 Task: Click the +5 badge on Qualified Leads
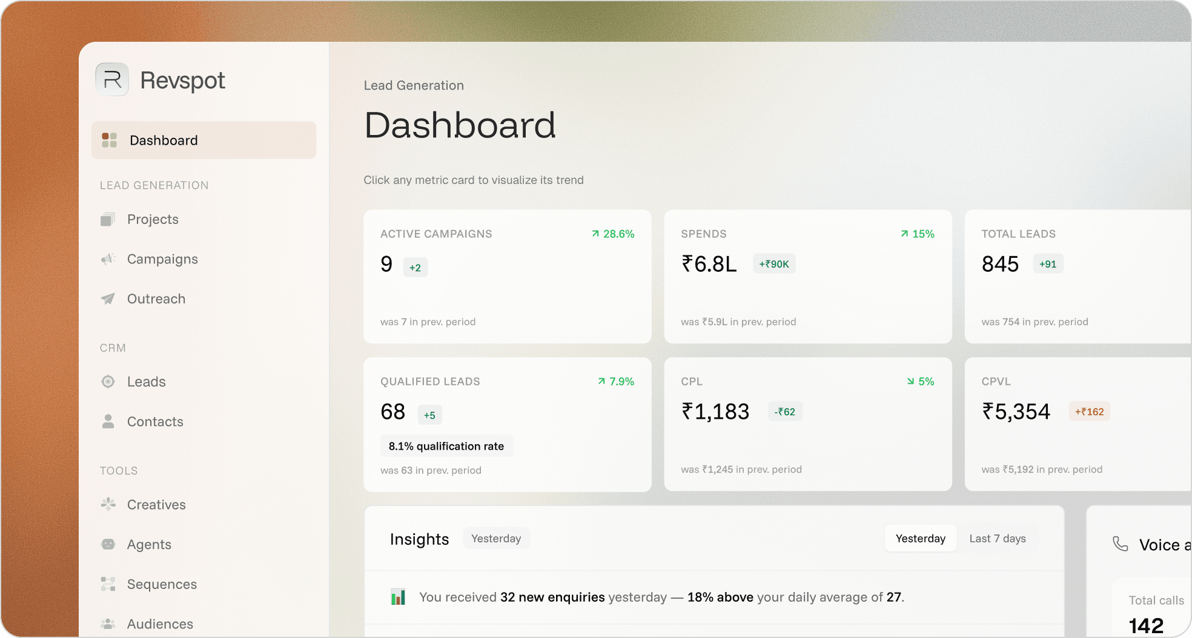[x=429, y=415]
